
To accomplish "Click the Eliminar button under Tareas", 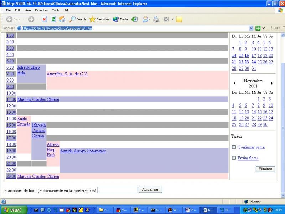I will (265, 169).
